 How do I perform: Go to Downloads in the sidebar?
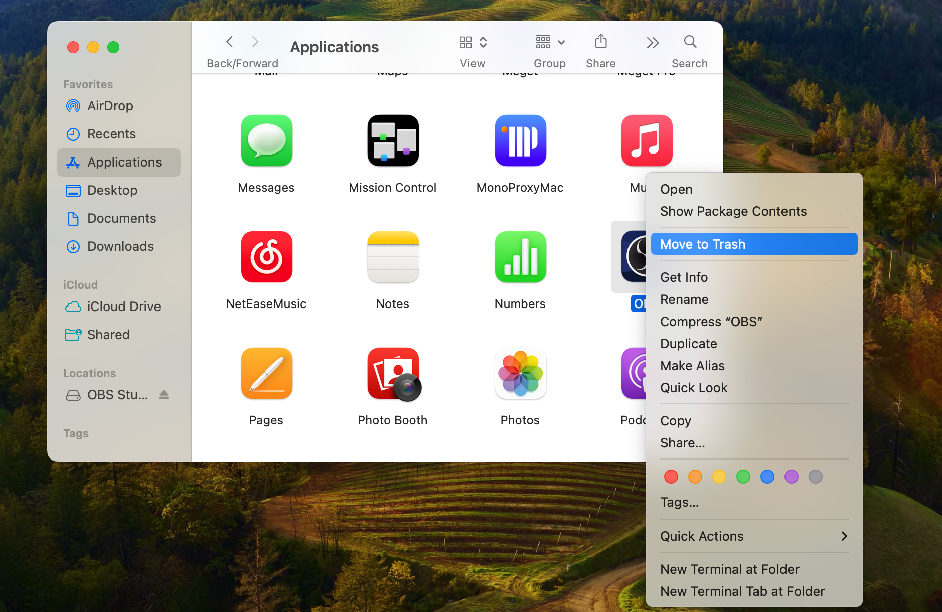(x=120, y=246)
